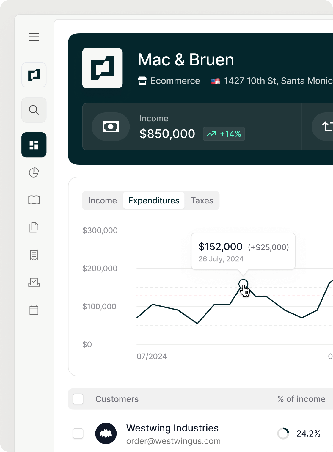Open the pie chart reports icon
This screenshot has width=333, height=452.
(x=34, y=172)
